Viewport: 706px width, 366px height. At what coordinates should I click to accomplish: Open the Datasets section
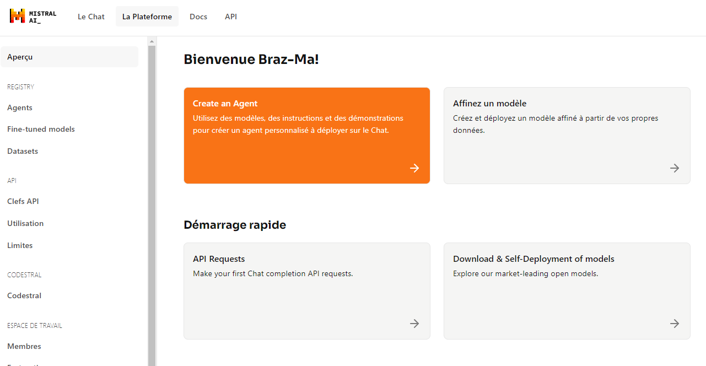pos(23,151)
